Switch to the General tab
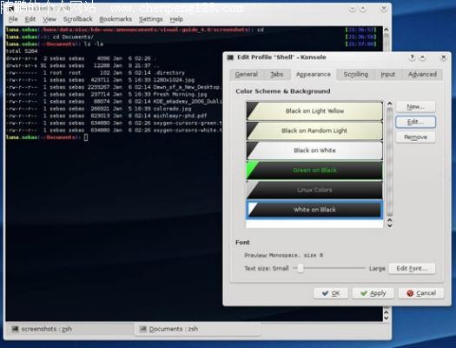This screenshot has height=348, width=456. click(247, 74)
